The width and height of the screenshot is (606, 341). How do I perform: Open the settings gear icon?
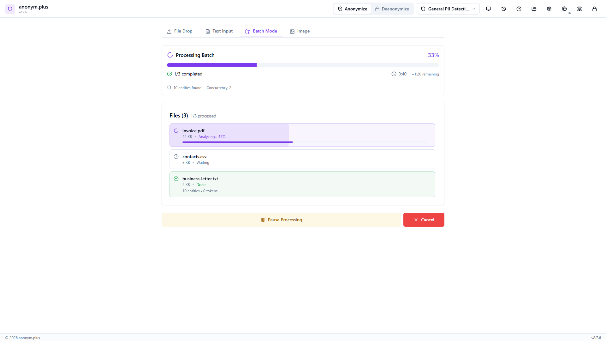549,9
